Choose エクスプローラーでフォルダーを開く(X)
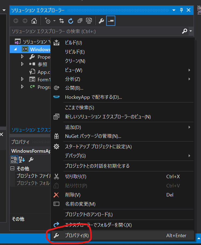The width and height of the screenshot is (201, 245). coord(123,225)
